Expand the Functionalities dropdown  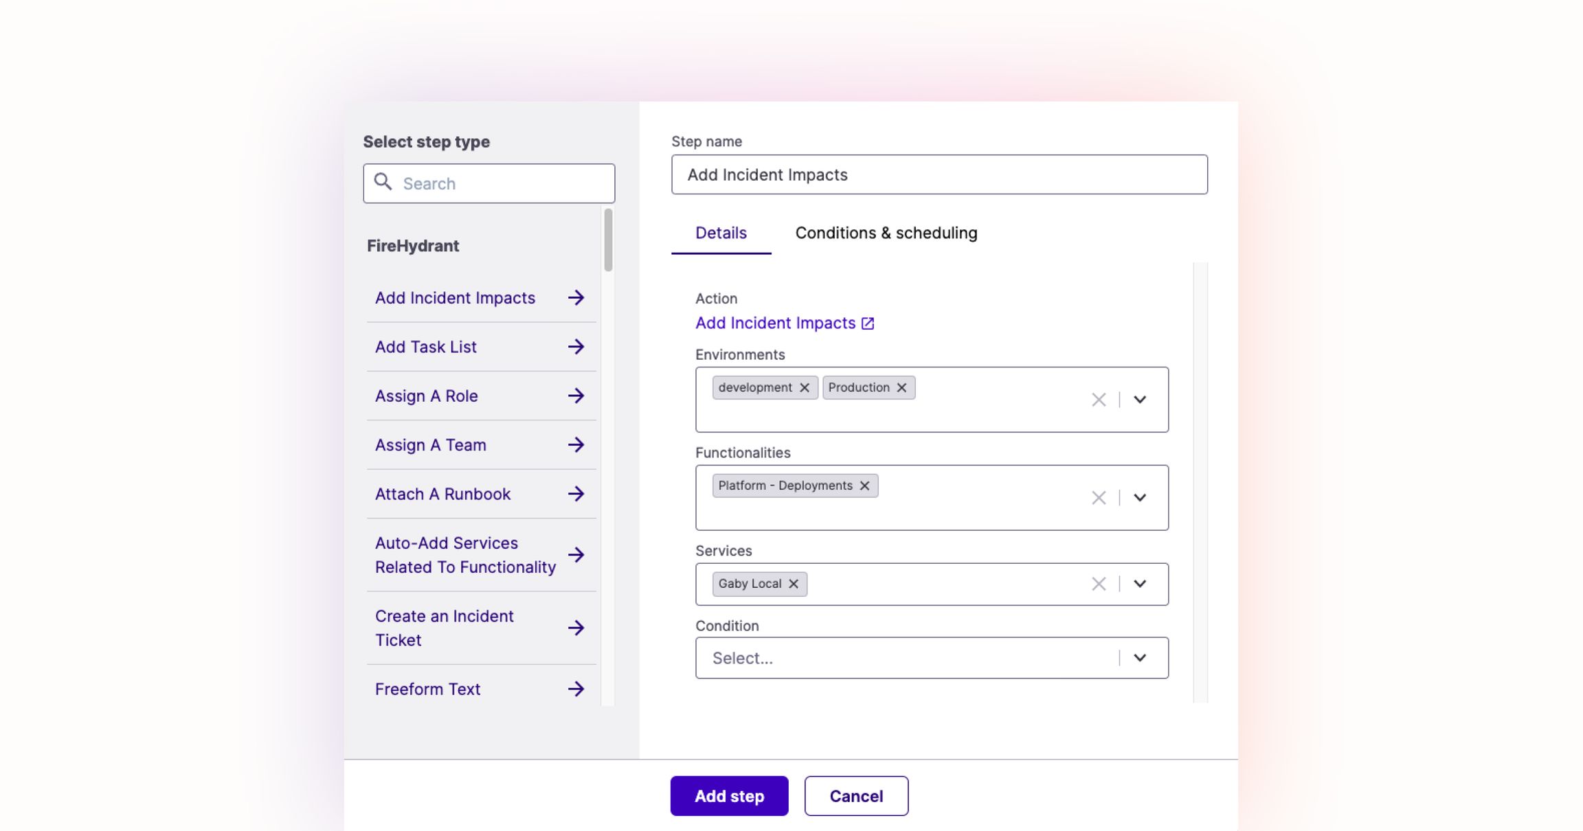pyautogui.click(x=1140, y=498)
